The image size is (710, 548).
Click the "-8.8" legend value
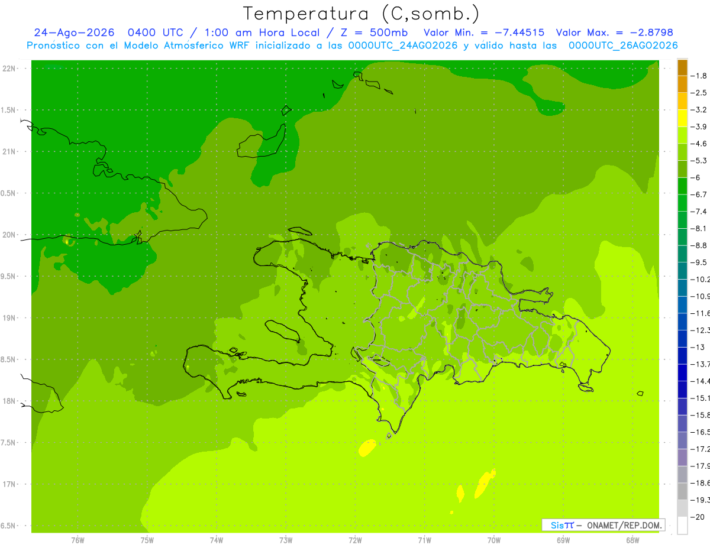[x=699, y=245]
